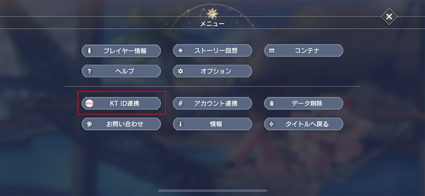Click the back arrow title icon

tap(272, 124)
